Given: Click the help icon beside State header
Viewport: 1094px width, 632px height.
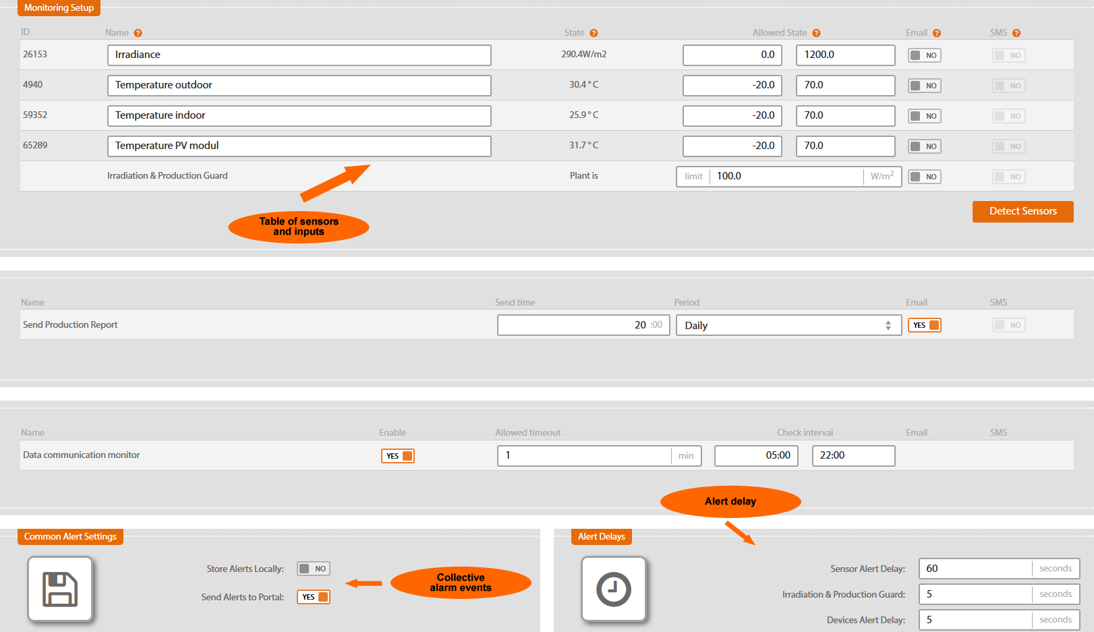Looking at the screenshot, I should (x=594, y=33).
